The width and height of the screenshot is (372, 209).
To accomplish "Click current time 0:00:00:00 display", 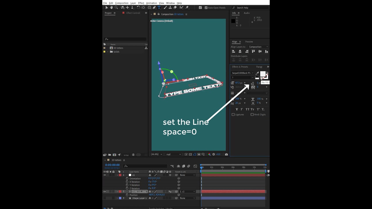I will coord(112,165).
